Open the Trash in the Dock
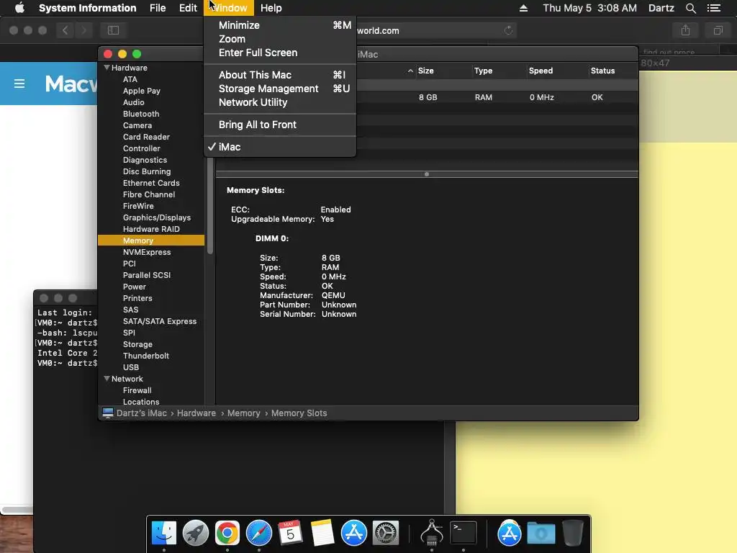The height and width of the screenshot is (553, 737). point(572,532)
